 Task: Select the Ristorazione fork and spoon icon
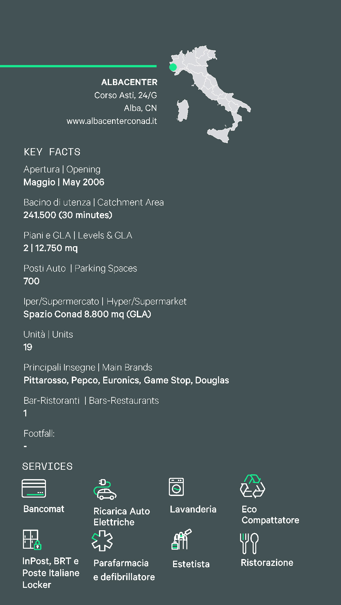coord(249,544)
